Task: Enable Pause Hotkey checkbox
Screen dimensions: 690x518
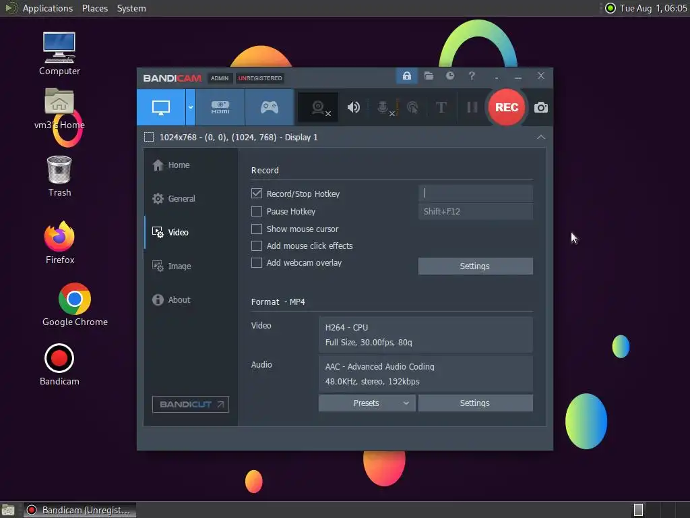Action: [257, 211]
